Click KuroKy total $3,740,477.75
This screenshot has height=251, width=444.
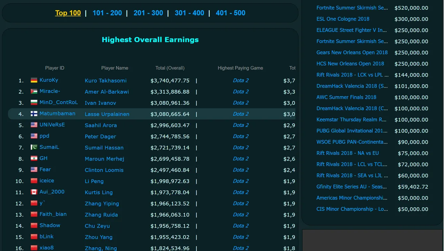[x=170, y=81]
